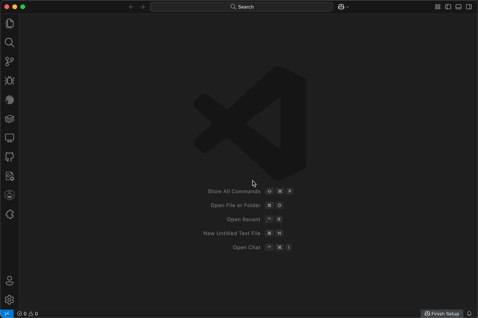Open the Run and Debug view
Image resolution: width=478 pixels, height=318 pixels.
9,80
